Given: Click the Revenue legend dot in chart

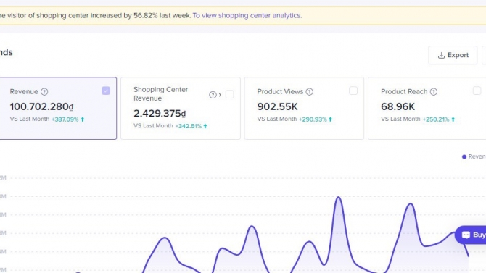Looking at the screenshot, I should [464, 157].
